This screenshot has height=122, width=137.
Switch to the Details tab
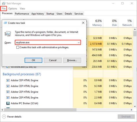[68, 14]
